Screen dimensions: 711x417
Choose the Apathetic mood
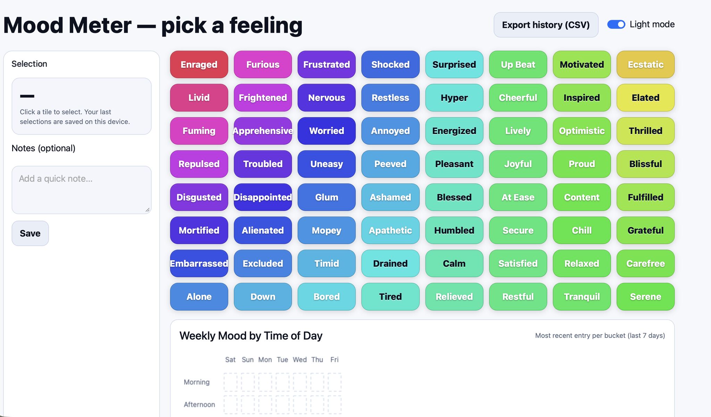pyautogui.click(x=390, y=230)
